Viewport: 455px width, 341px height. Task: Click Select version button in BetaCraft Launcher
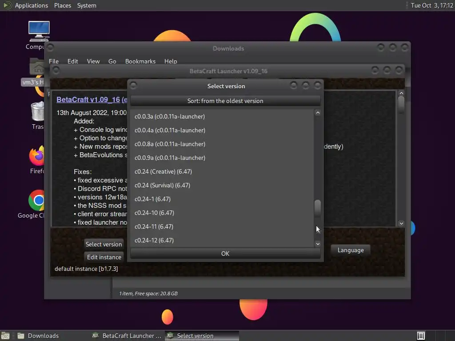click(x=104, y=244)
